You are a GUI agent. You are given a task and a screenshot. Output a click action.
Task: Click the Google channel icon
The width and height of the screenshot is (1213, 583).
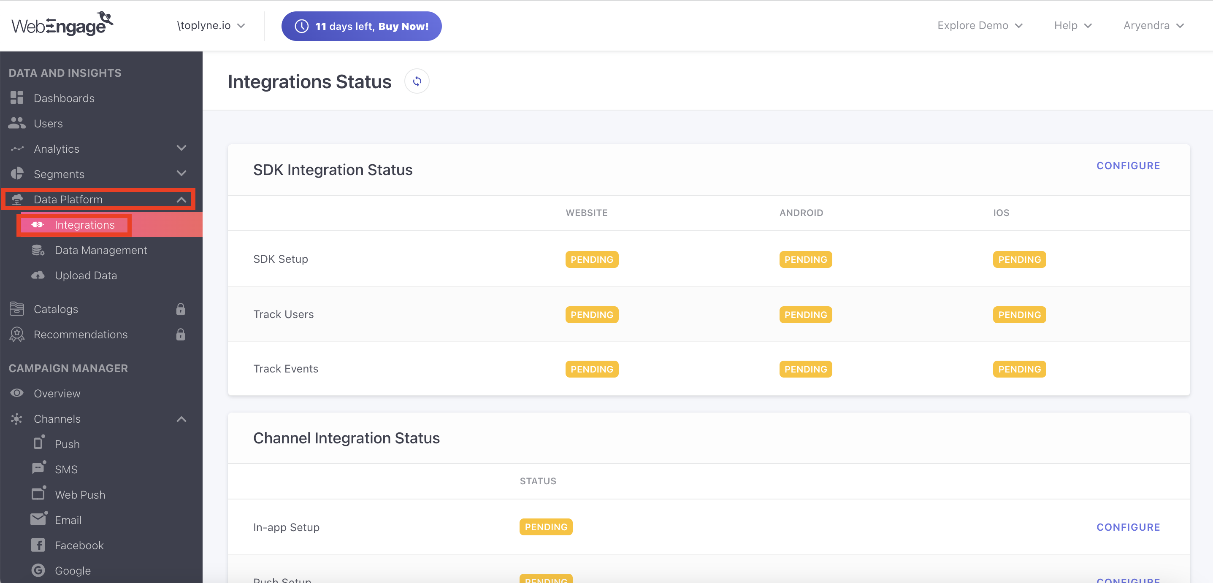38,570
